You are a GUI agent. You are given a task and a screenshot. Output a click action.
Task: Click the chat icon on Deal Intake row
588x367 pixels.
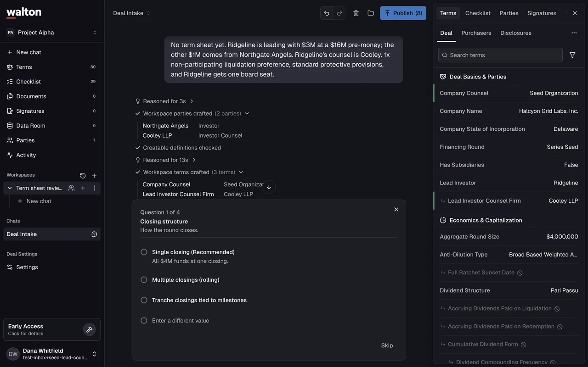[x=94, y=234]
